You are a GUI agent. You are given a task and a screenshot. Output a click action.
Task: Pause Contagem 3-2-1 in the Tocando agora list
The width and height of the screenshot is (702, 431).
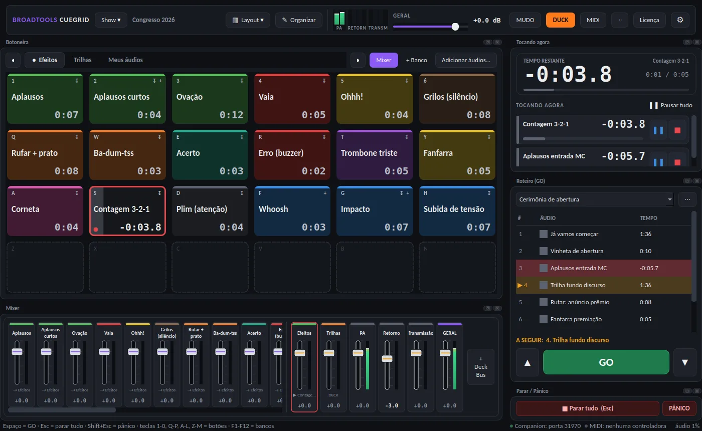658,130
